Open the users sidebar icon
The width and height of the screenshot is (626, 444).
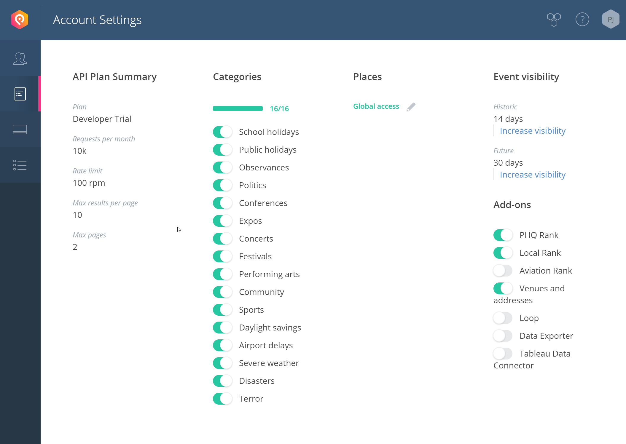(20, 59)
